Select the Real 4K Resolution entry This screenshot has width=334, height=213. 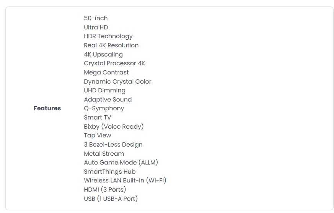click(111, 45)
